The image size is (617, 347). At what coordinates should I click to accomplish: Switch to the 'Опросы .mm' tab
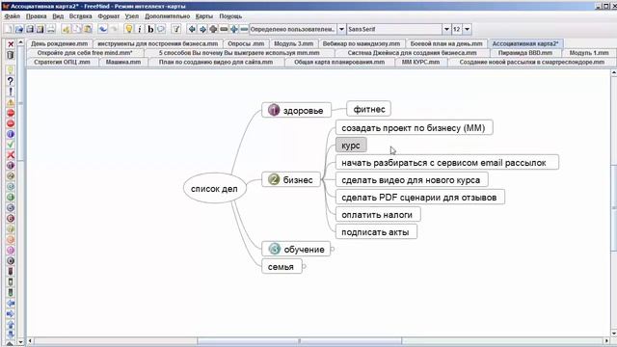[246, 43]
